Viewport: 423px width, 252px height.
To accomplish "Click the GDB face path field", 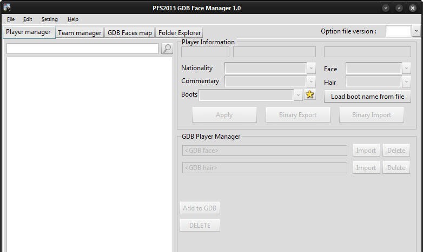I will click(x=265, y=151).
